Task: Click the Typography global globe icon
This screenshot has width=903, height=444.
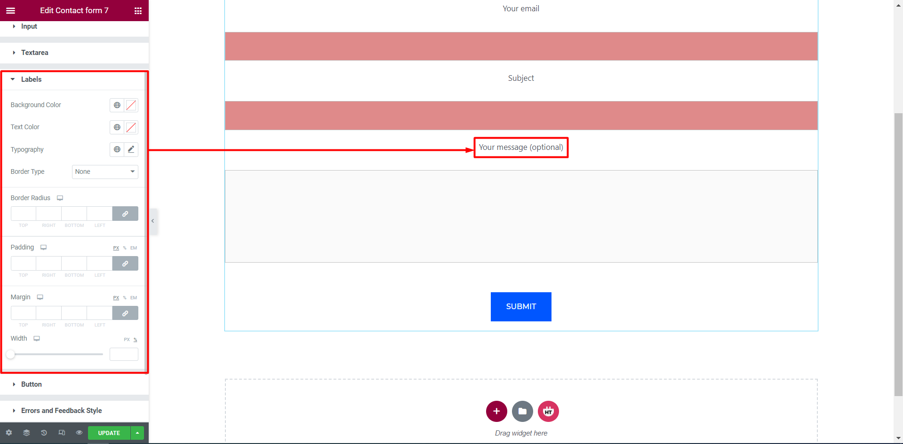Action: pyautogui.click(x=117, y=149)
